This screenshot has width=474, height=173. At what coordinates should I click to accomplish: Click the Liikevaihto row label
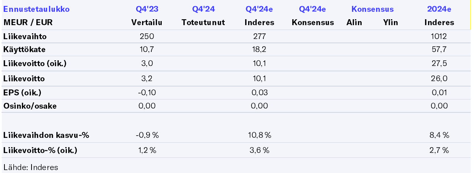[x=25, y=36]
